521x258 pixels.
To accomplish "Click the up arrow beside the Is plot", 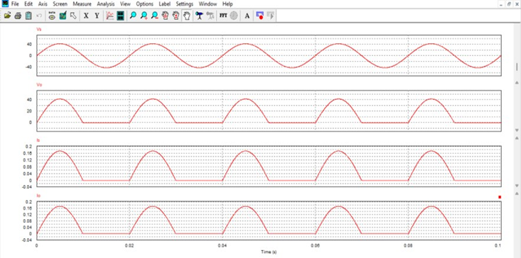I will pyautogui.click(x=517, y=138).
